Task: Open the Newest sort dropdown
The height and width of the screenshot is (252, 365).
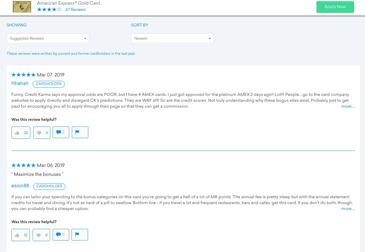Action: click(x=172, y=39)
